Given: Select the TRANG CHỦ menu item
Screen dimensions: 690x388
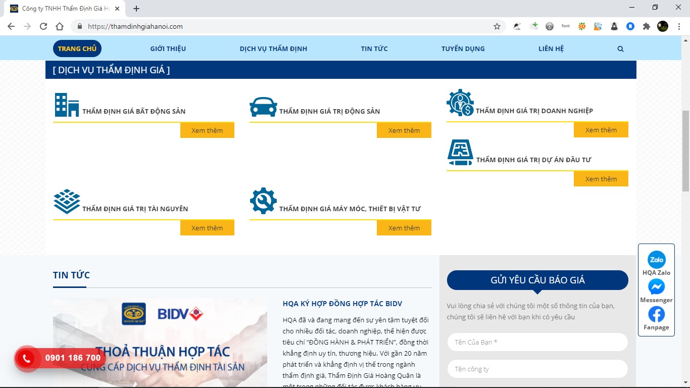Looking at the screenshot, I should click(77, 48).
